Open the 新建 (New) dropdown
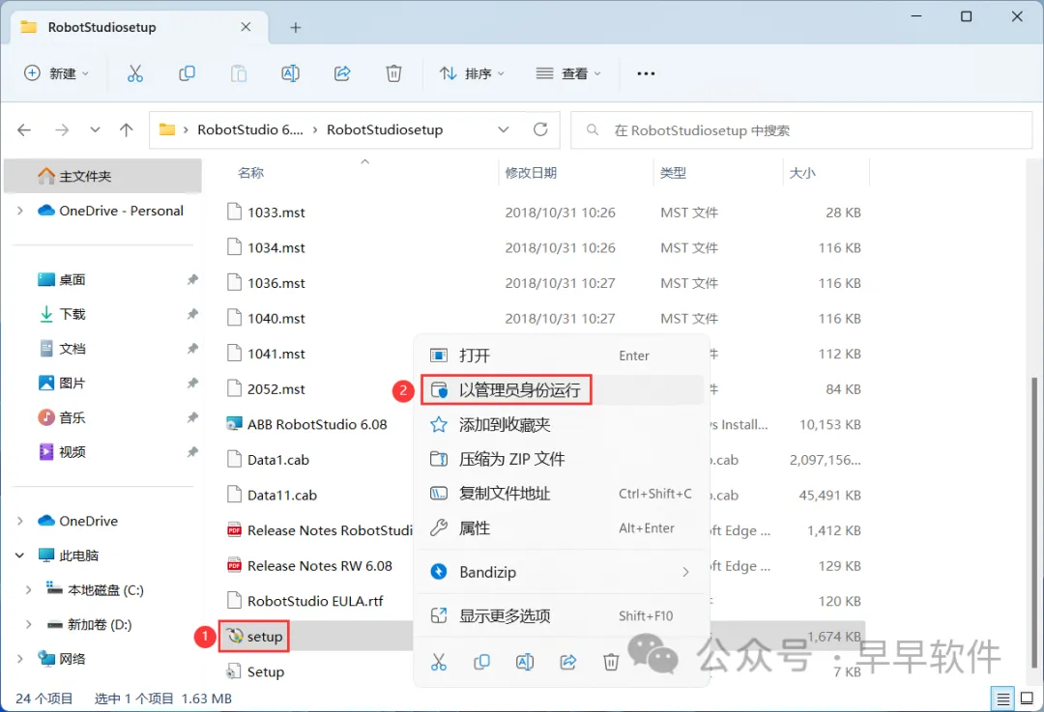Image resolution: width=1044 pixels, height=712 pixels. coord(56,73)
